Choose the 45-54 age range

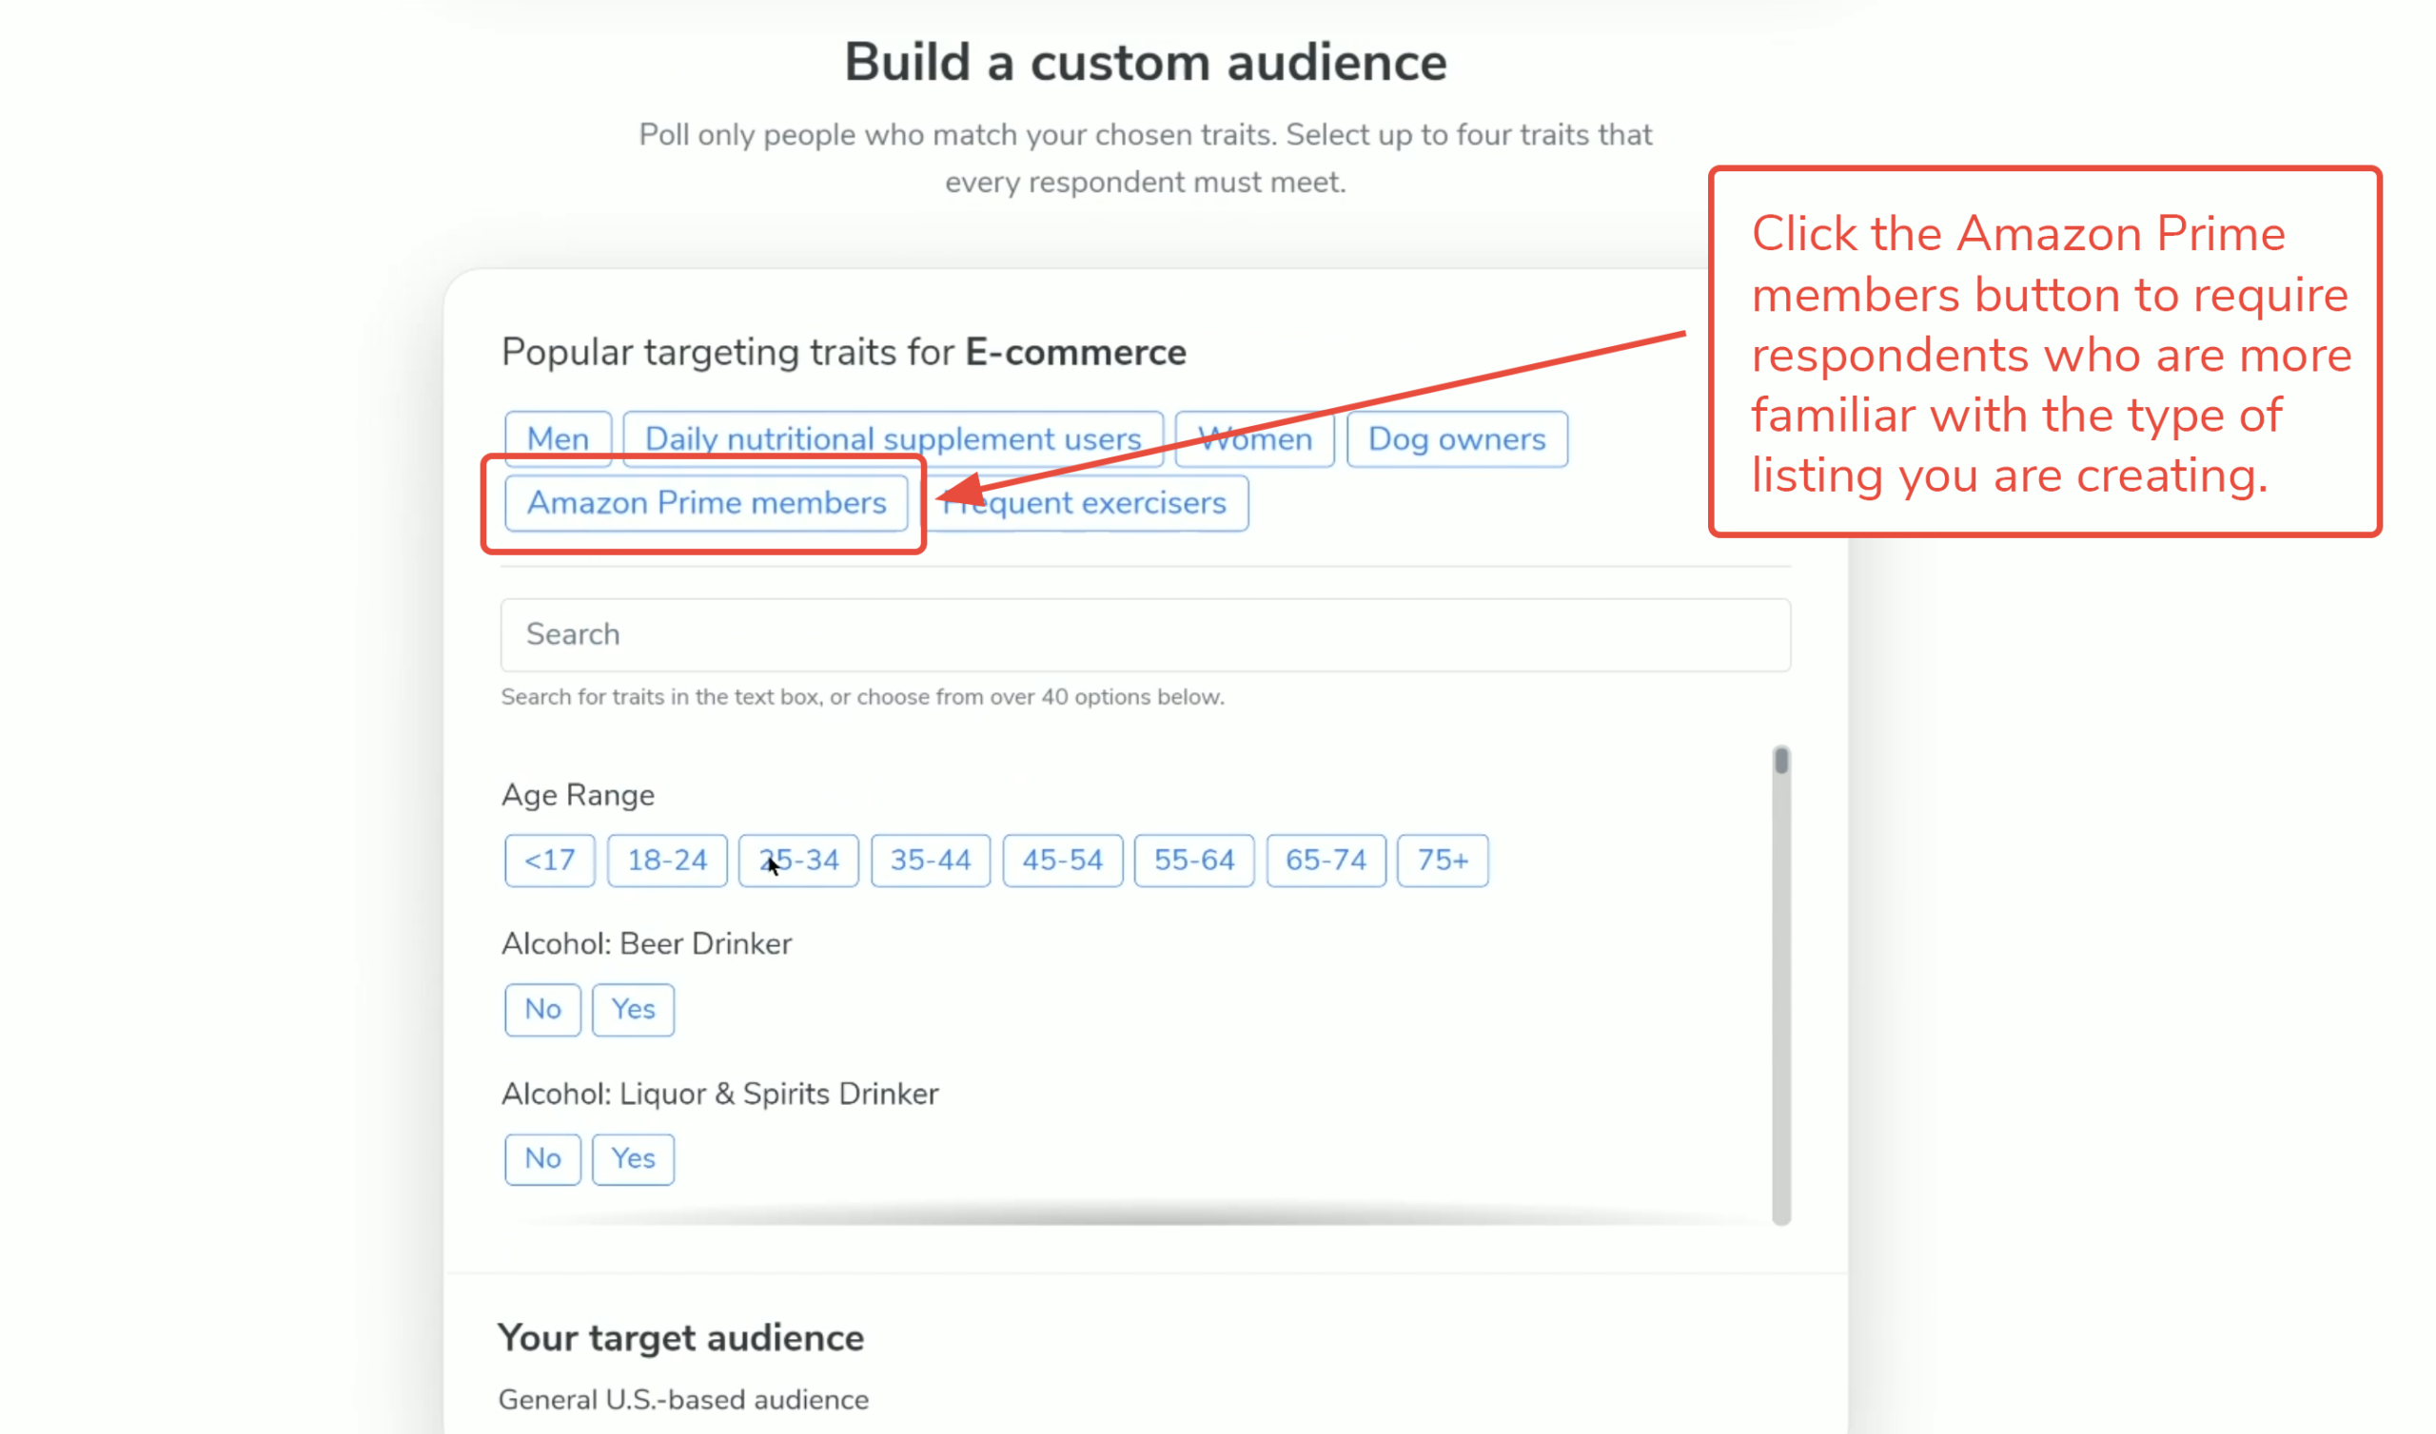pyautogui.click(x=1061, y=859)
